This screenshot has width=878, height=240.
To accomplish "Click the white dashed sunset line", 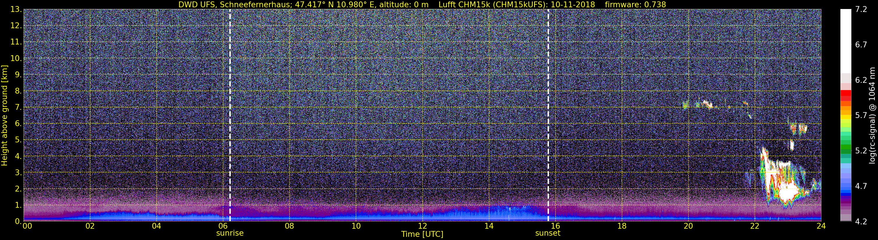I will pos(548,115).
